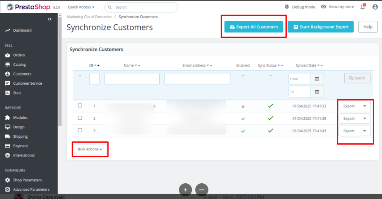Focus the From date filter field

point(300,79)
